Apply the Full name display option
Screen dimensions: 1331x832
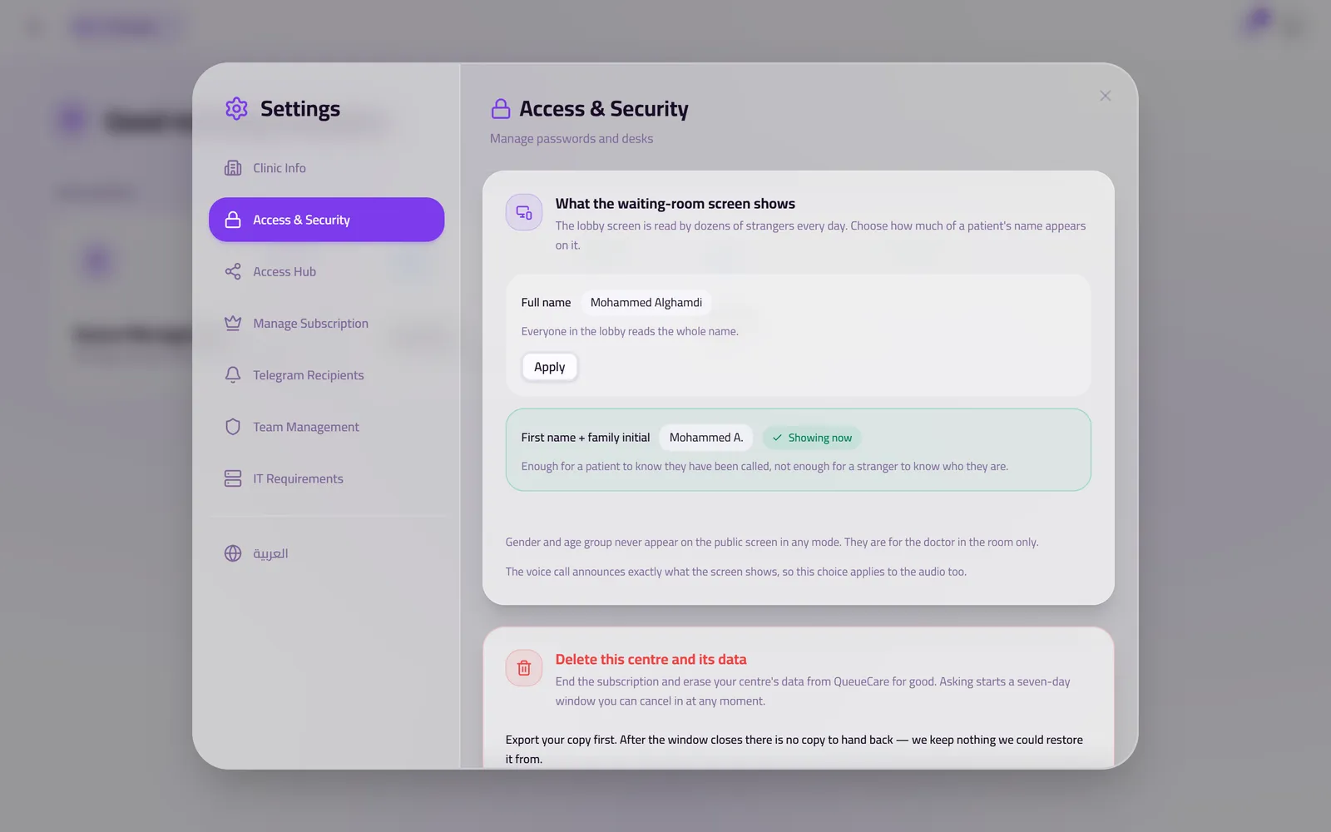549,367
